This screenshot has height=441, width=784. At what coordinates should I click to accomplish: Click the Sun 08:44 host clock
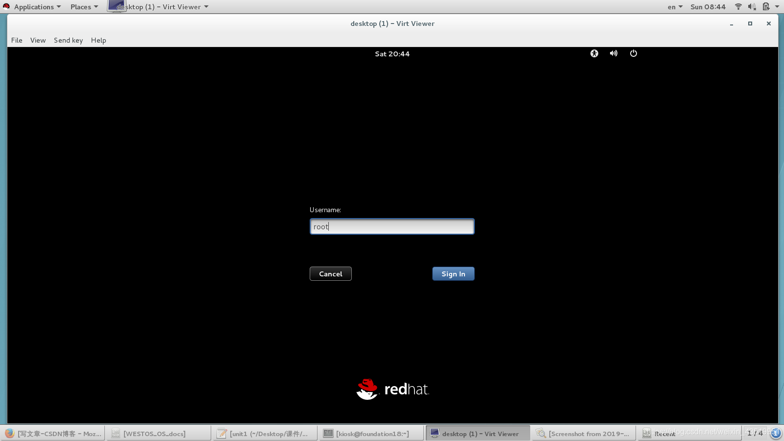tap(708, 7)
